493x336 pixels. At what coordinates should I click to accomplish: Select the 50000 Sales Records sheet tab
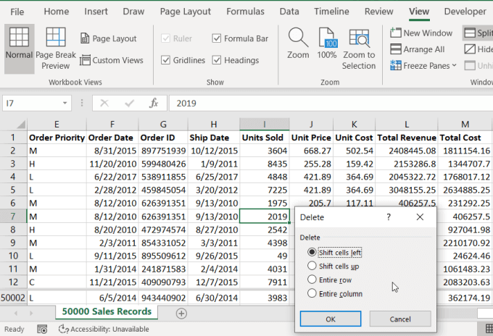point(106,312)
